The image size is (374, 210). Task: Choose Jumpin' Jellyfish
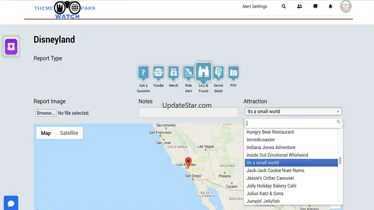291,201
